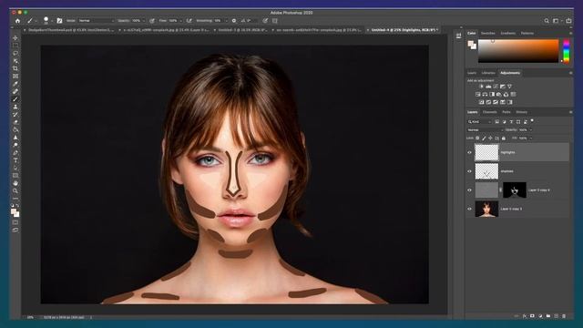Click the toolbar foreground color swatch

14,211
